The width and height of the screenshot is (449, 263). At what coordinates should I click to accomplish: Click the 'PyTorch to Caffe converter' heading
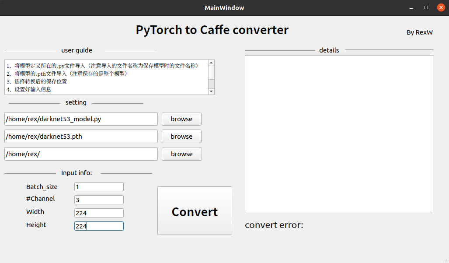(x=212, y=30)
